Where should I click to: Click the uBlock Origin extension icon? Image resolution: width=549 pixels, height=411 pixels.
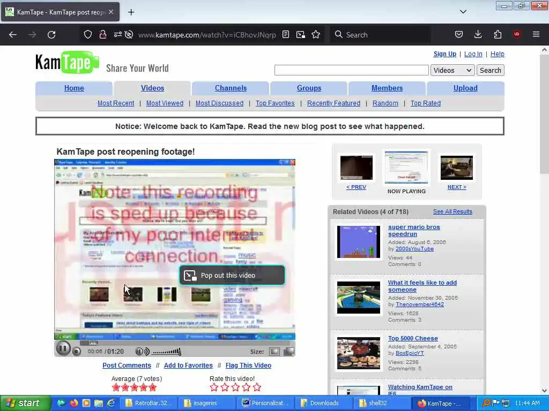tap(517, 34)
